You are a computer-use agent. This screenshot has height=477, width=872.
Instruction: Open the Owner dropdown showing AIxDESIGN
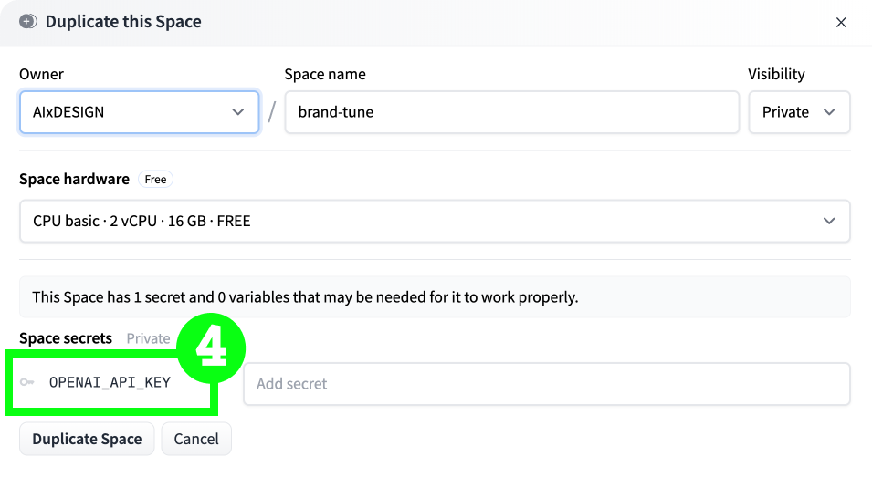[x=139, y=112]
